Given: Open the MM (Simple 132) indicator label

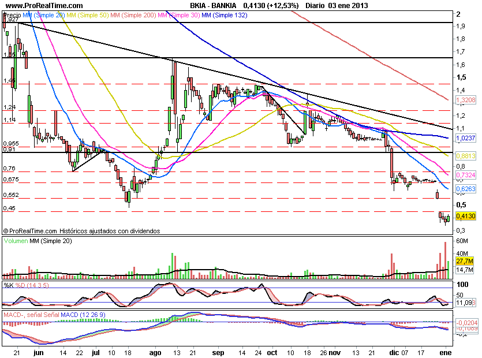Looking at the screenshot, I should (225, 15).
